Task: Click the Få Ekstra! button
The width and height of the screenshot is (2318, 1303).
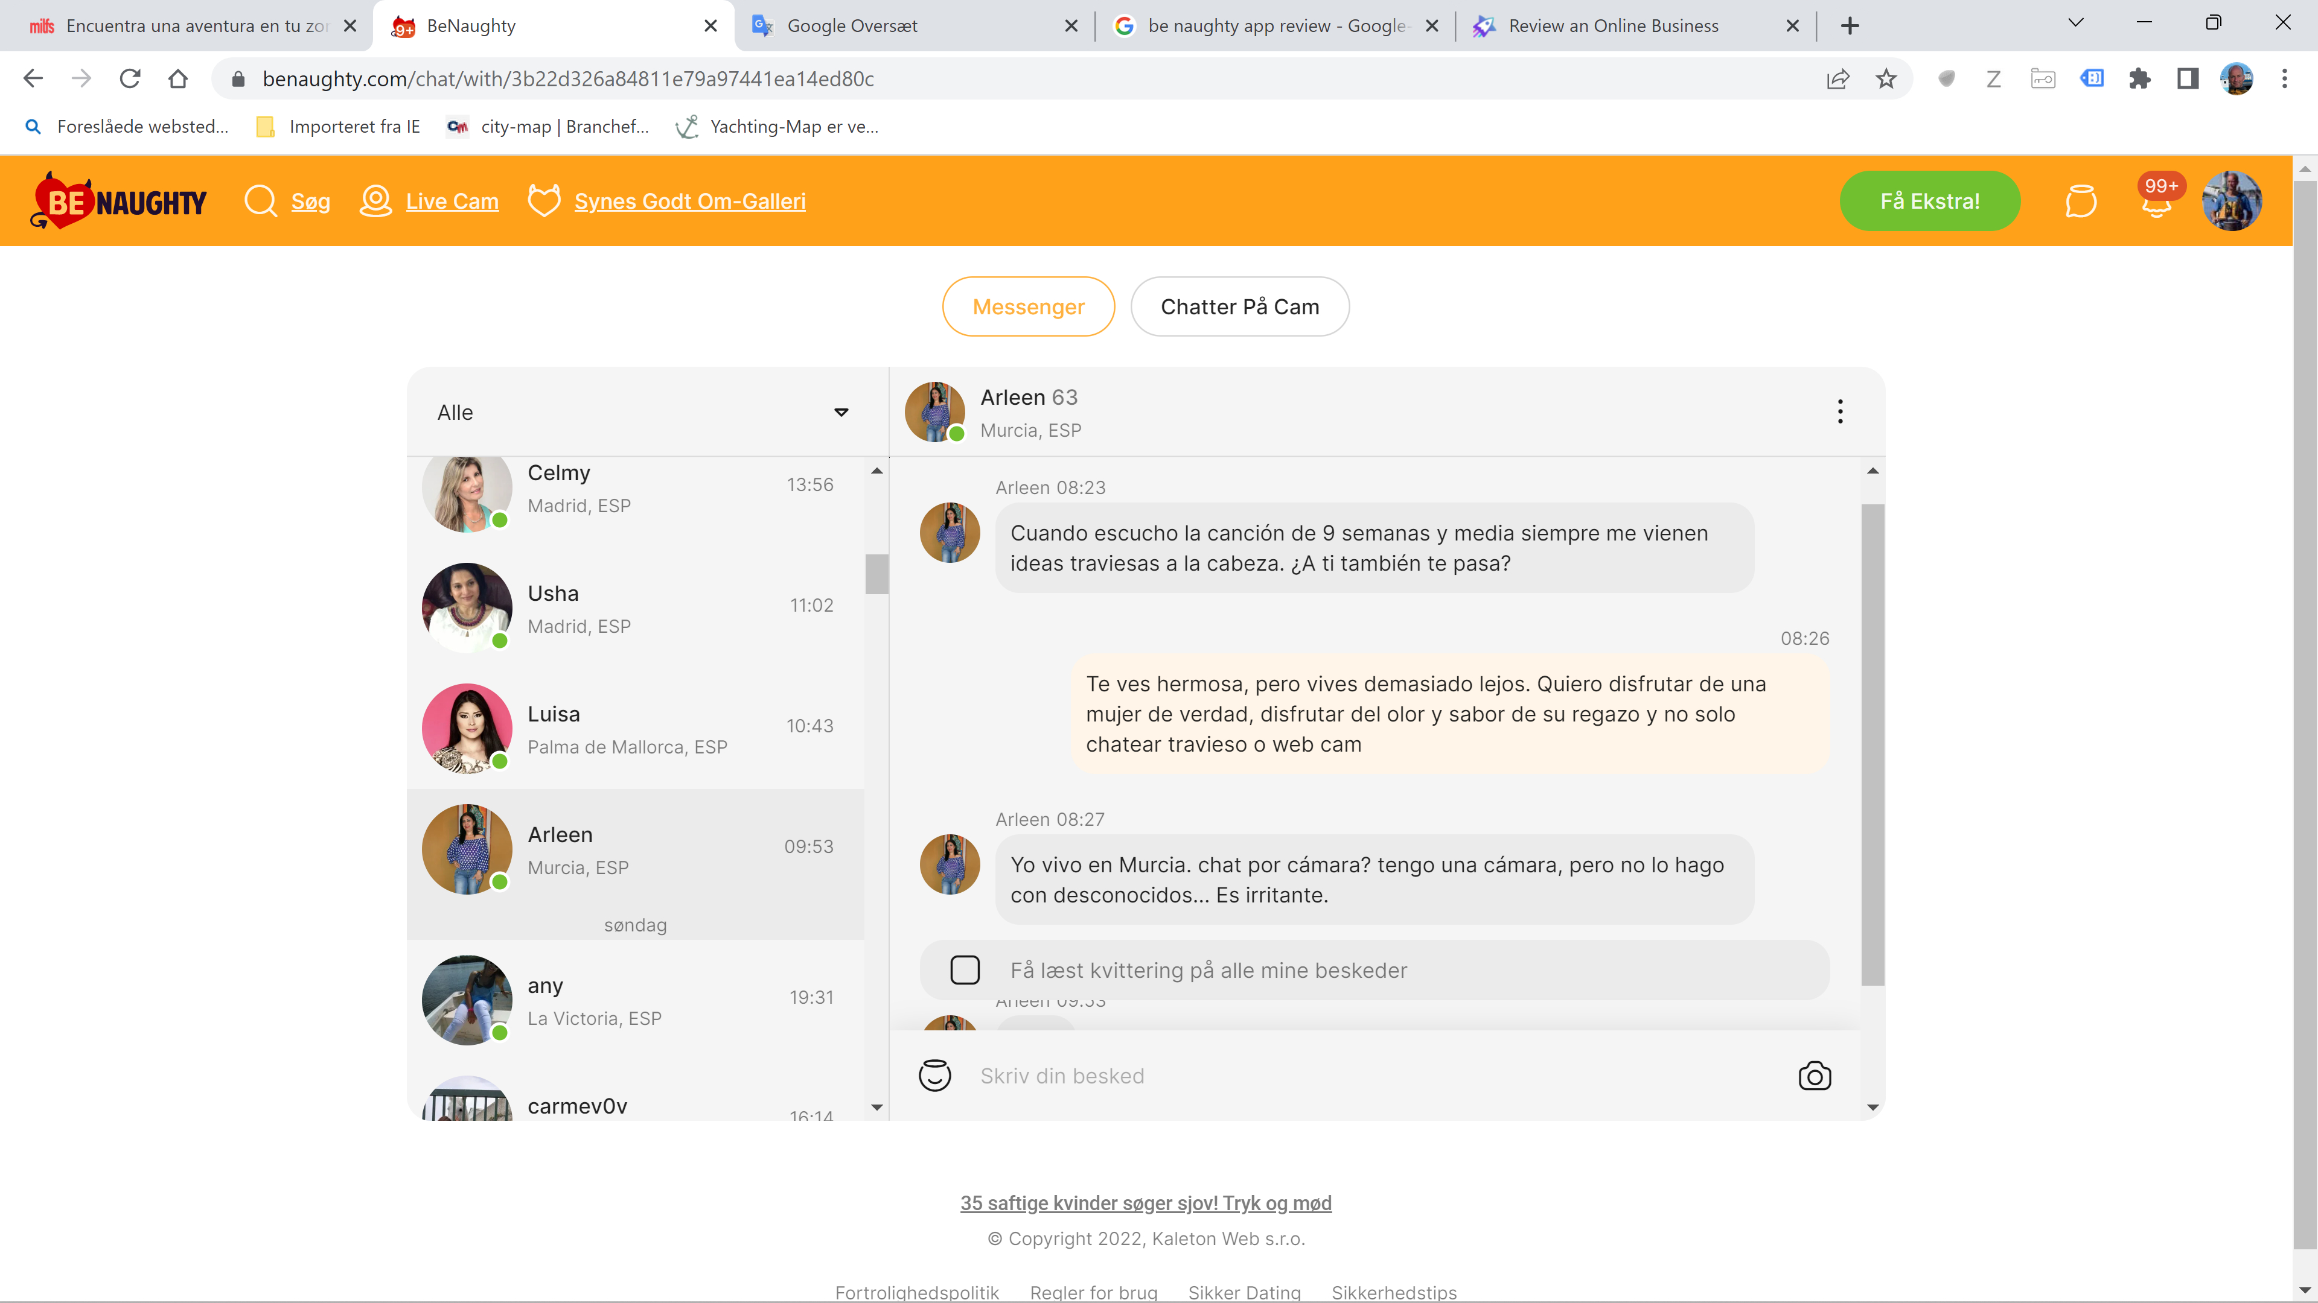Action: tap(1929, 200)
